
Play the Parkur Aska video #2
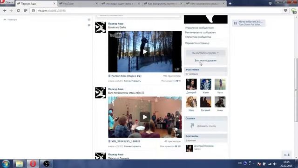click(x=145, y=52)
